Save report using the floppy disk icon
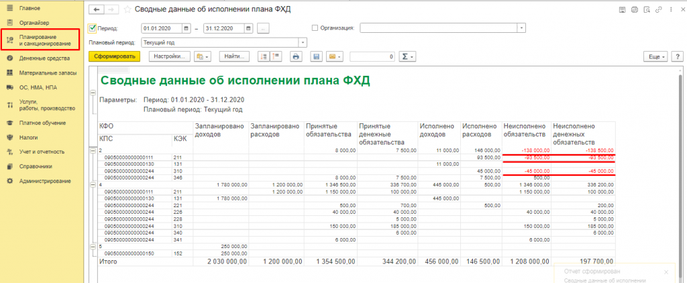 [x=316, y=57]
